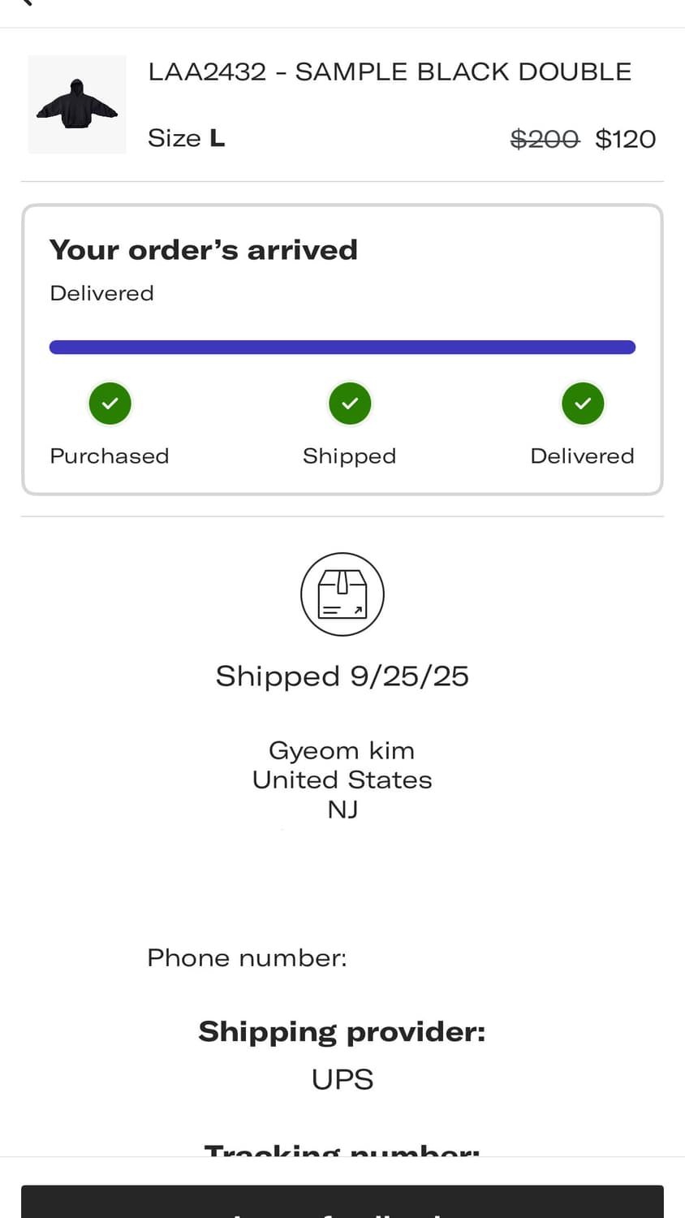This screenshot has width=685, height=1218.
Task: Tap the Shipped 9/25/25 date text
Action: (342, 676)
